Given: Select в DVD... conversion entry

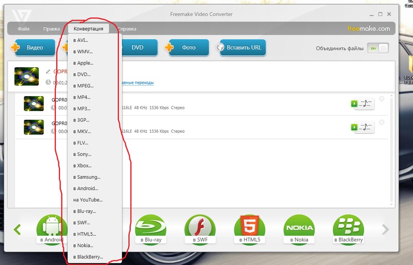Looking at the screenshot, I should pos(94,74).
